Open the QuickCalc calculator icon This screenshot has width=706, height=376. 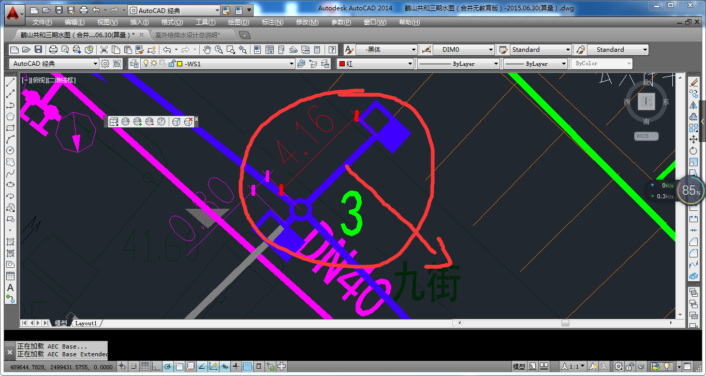[317, 50]
